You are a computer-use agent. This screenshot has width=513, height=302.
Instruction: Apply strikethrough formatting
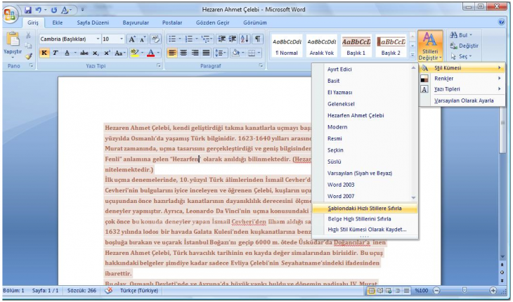tap(84, 53)
